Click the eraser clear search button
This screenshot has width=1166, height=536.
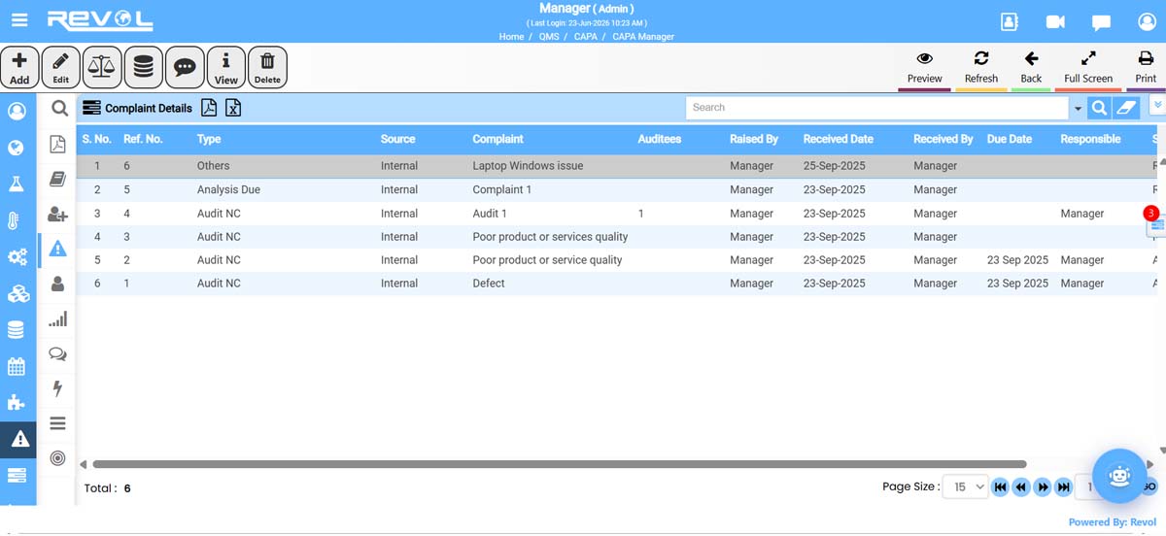click(1125, 108)
